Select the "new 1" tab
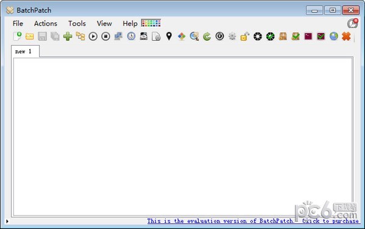Viewport: 365px width, 229px height. click(25, 51)
